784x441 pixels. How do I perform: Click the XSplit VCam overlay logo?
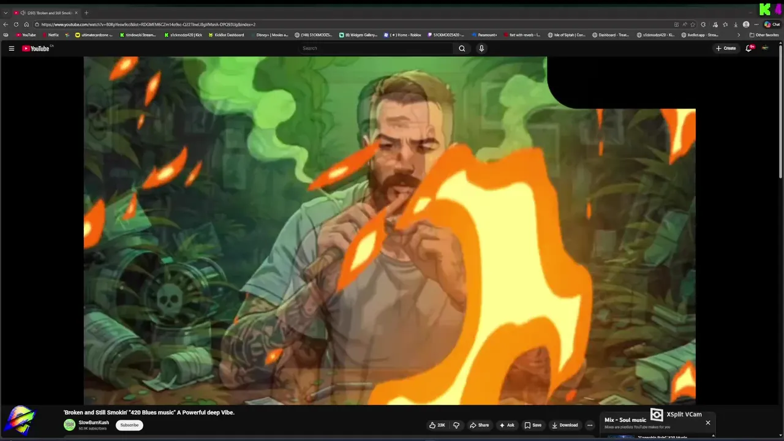coord(657,415)
